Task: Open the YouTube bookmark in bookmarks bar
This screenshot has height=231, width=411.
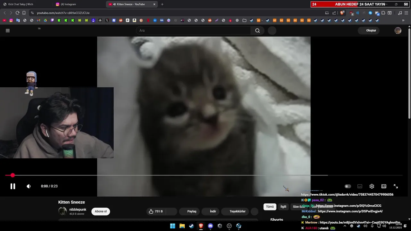Action: tap(4, 20)
